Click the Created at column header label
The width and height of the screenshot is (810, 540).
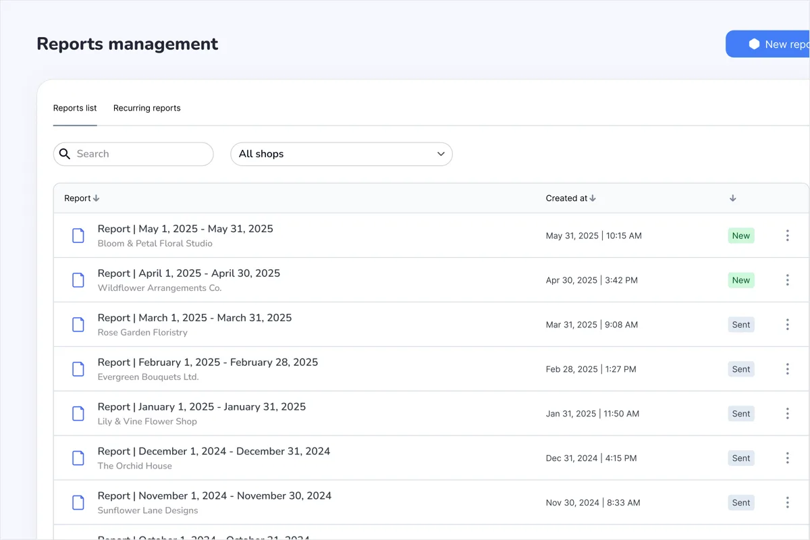[x=567, y=198]
